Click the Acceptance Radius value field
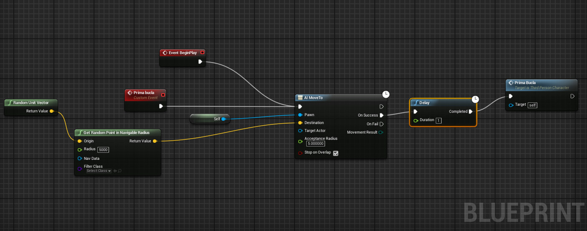The height and width of the screenshot is (231, 587). (315, 144)
